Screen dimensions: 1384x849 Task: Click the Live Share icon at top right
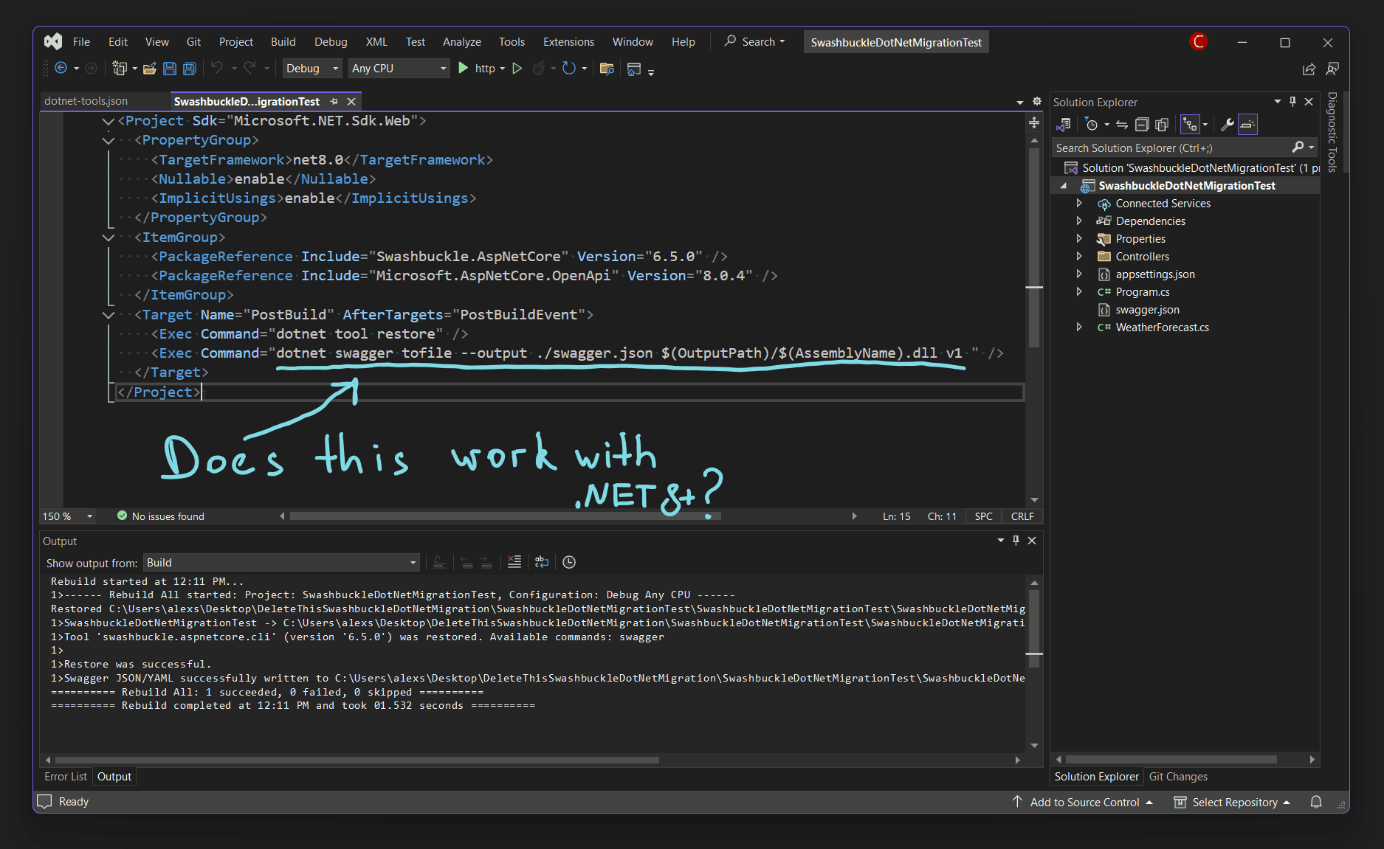(x=1309, y=69)
